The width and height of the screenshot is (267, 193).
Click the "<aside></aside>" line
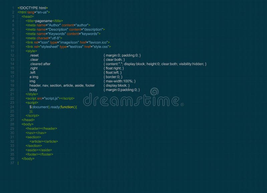pos(39,150)
